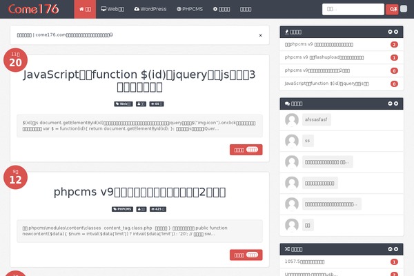
Task: Open the WordPress navbar item
Action: point(150,9)
